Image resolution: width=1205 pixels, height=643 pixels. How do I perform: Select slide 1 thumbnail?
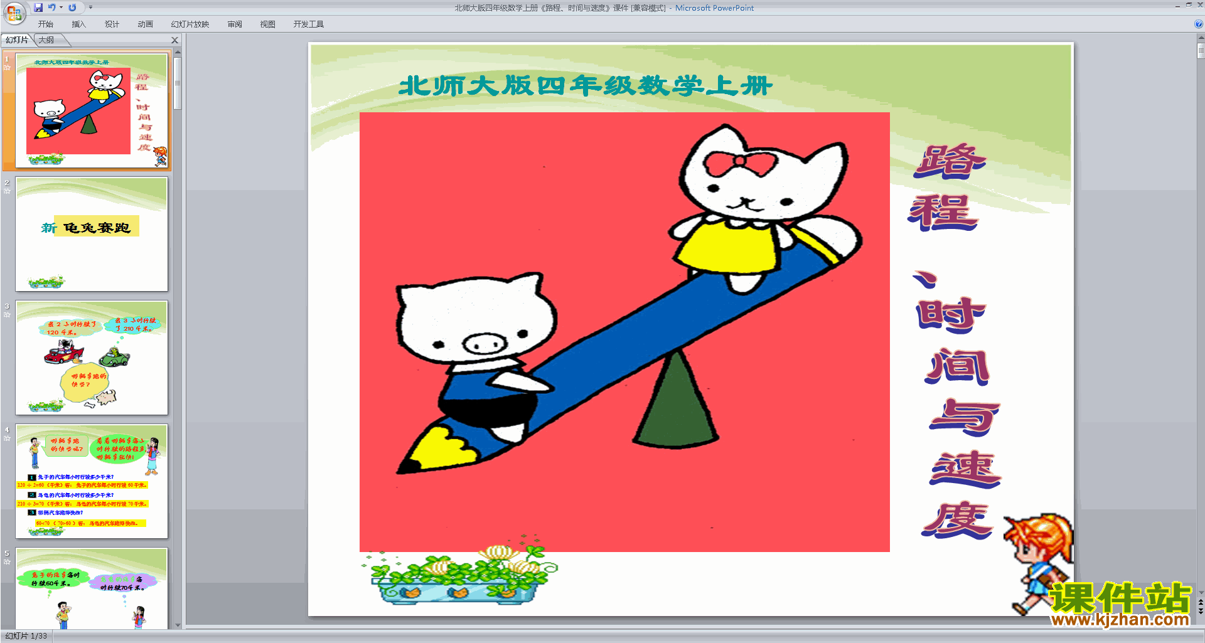tap(92, 111)
